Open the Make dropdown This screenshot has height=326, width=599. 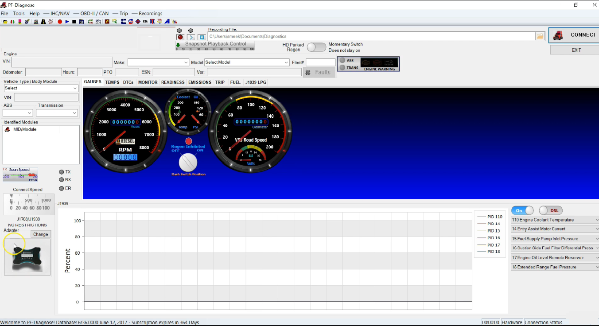point(159,62)
